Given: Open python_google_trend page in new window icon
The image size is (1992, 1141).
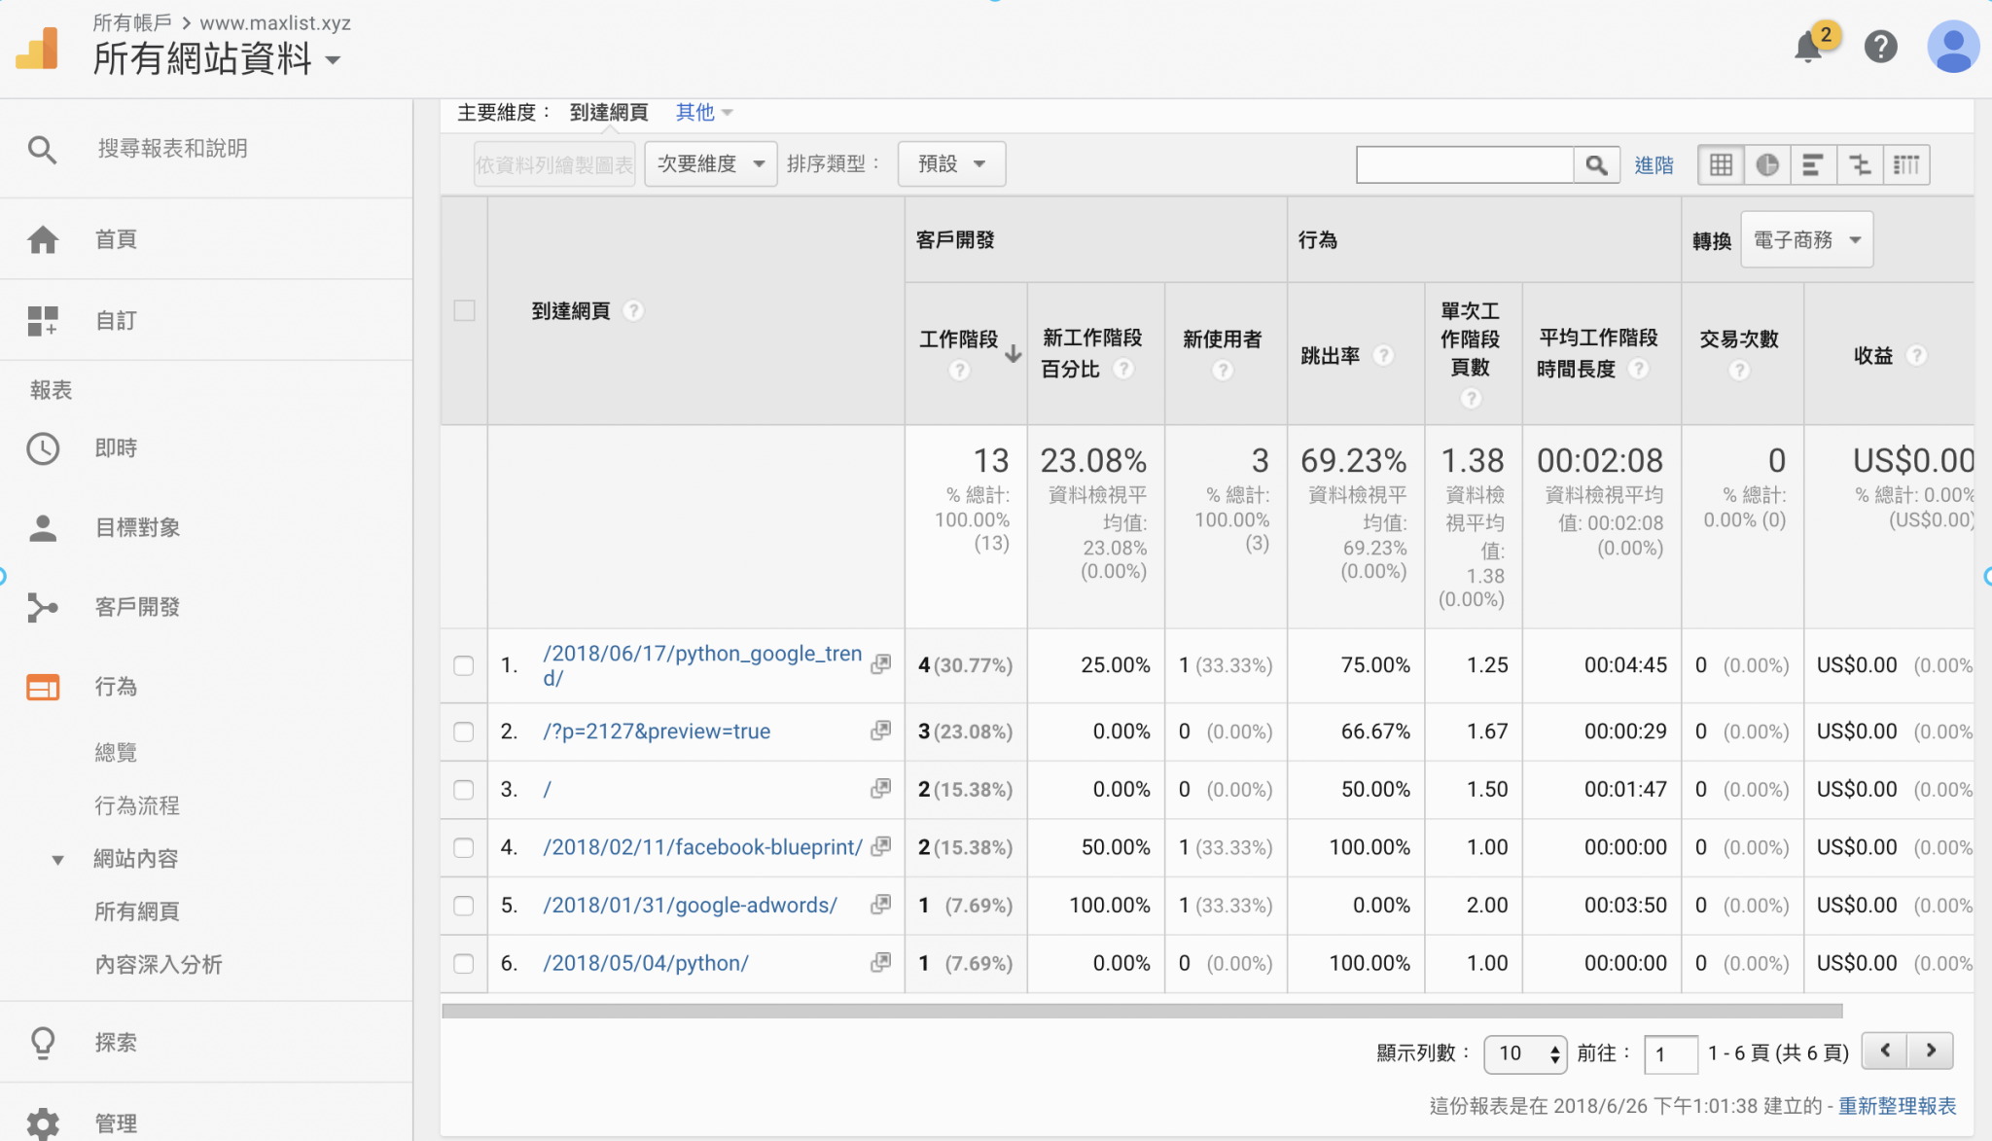Looking at the screenshot, I should pos(881,664).
